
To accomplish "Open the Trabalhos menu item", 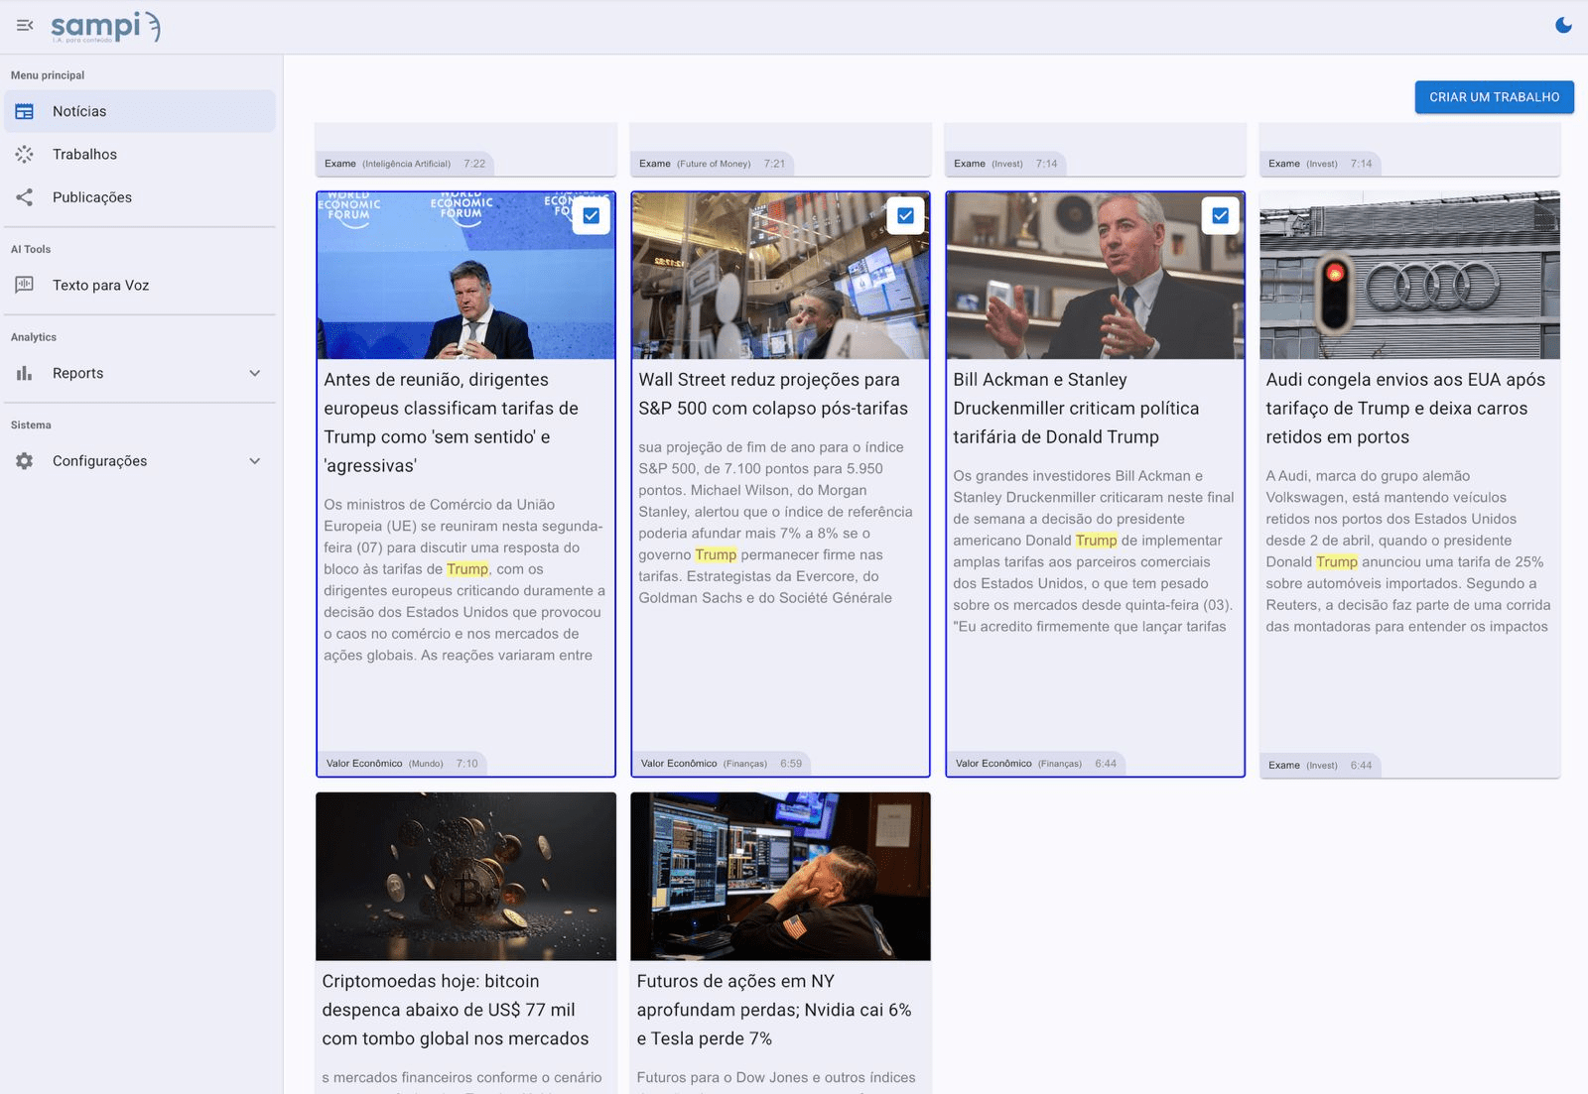I will point(84,155).
